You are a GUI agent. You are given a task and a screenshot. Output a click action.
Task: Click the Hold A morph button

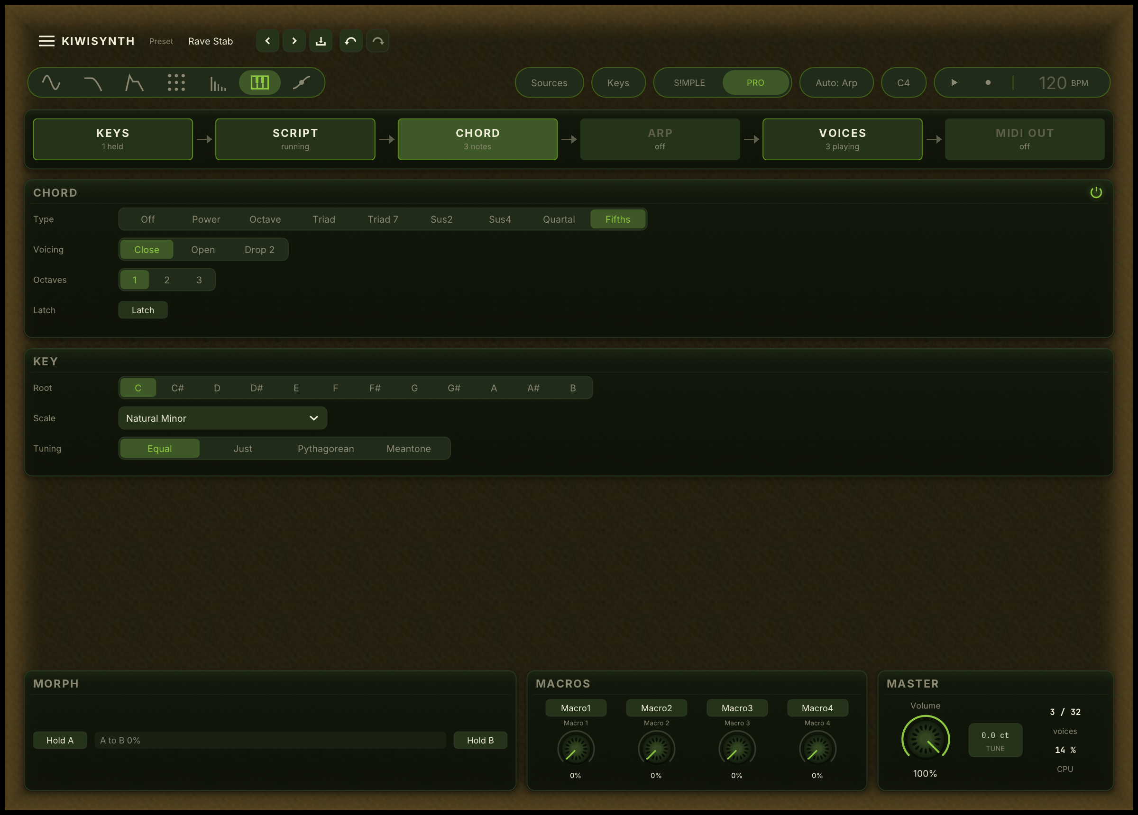pyautogui.click(x=60, y=740)
